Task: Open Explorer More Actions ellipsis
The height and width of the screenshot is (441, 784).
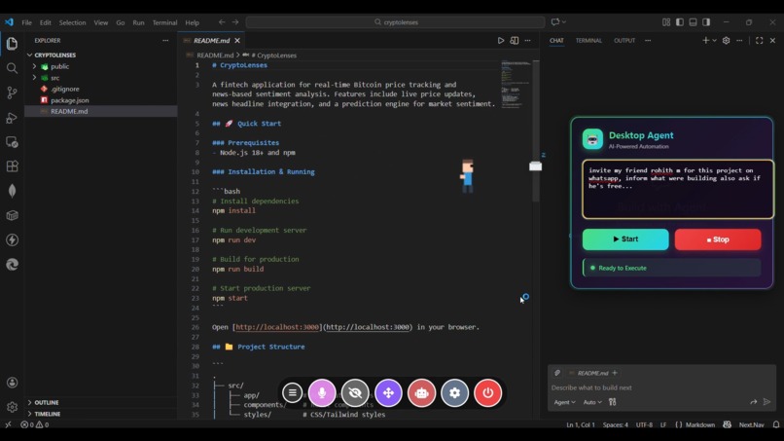Action: pyautogui.click(x=165, y=41)
